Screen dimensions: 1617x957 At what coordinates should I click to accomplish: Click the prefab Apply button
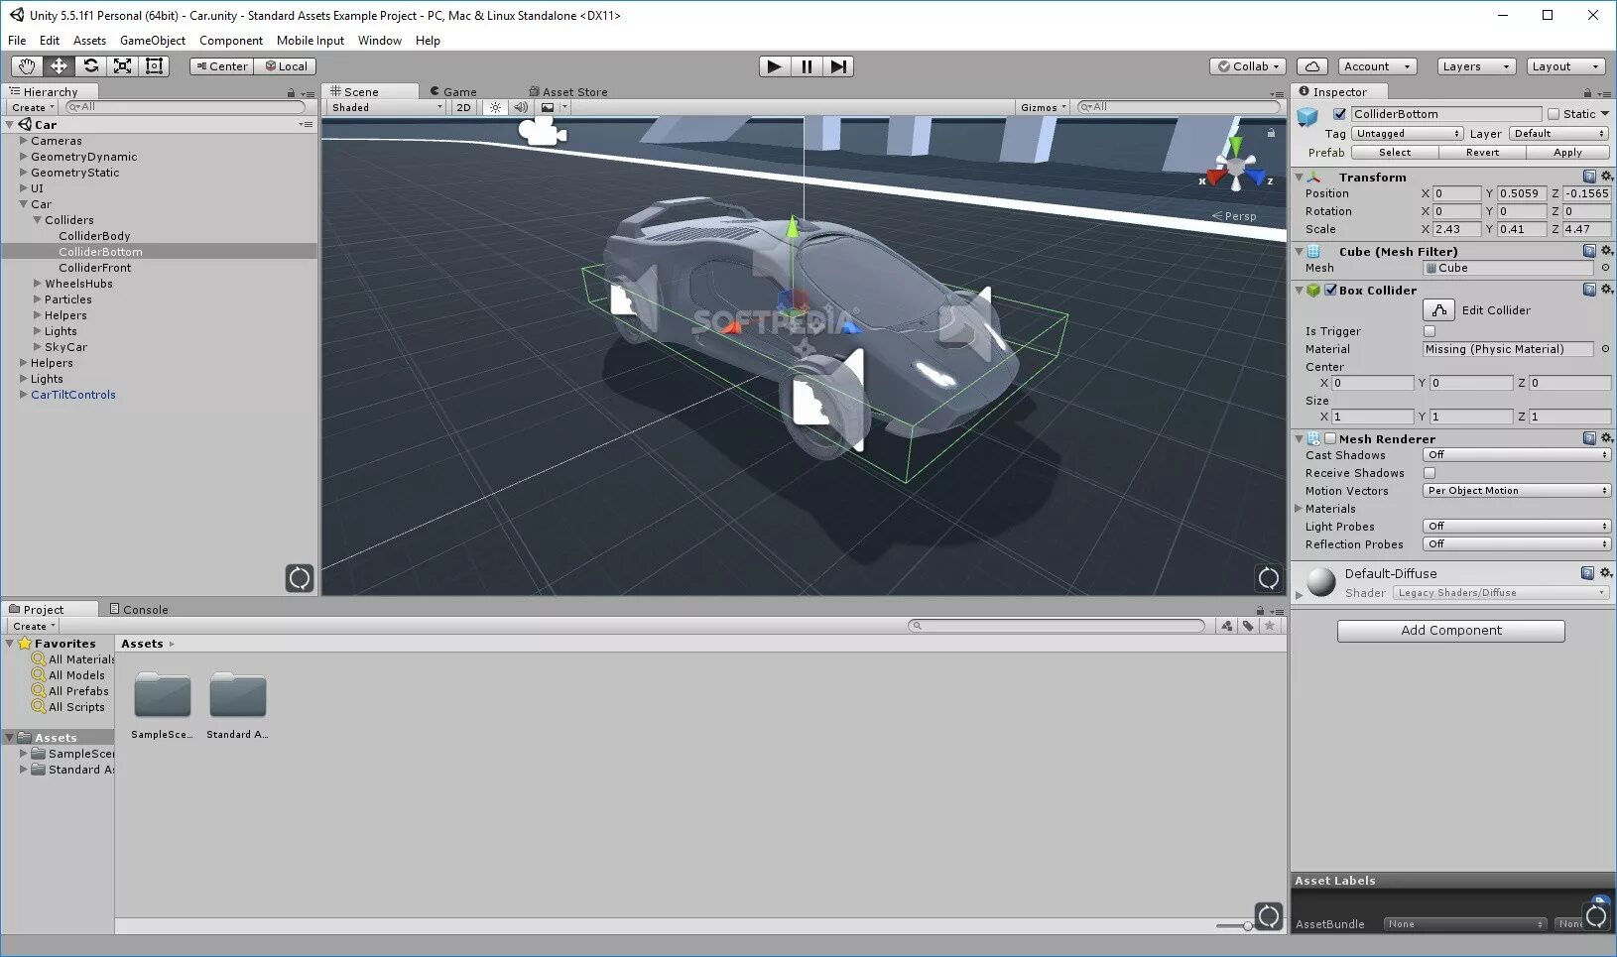pos(1568,153)
